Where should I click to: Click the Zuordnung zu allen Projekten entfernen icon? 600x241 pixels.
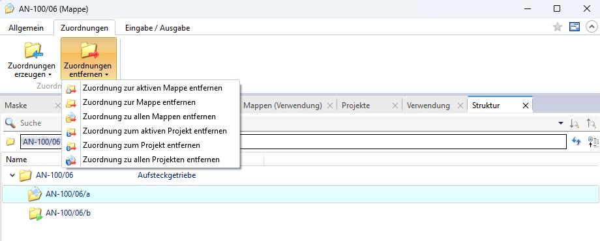point(71,160)
